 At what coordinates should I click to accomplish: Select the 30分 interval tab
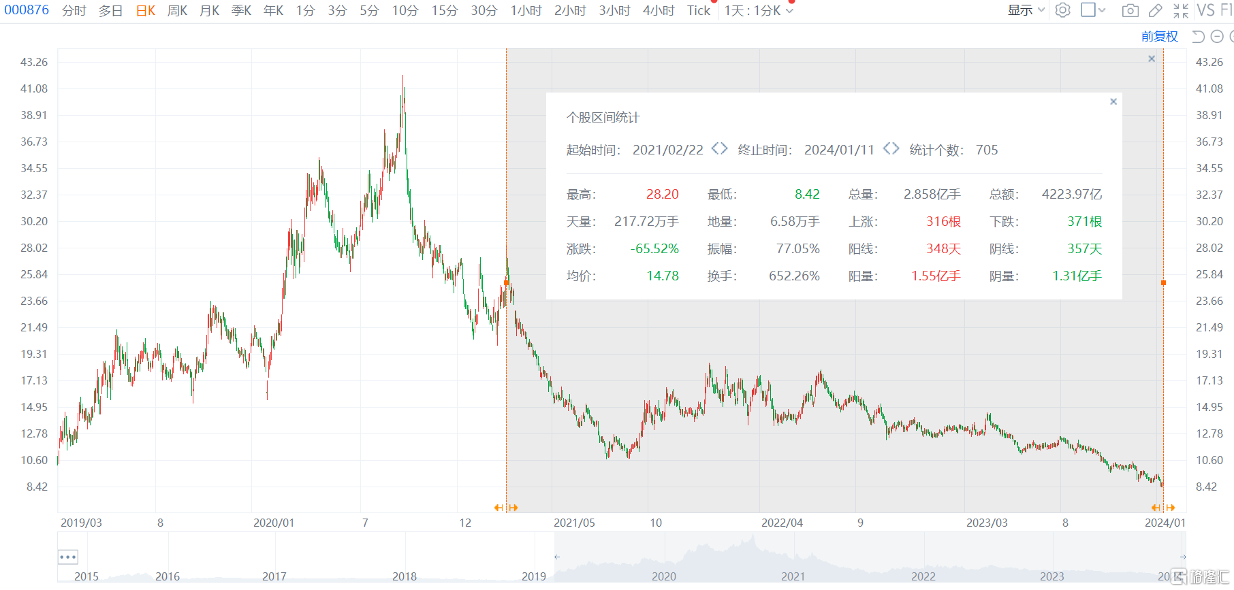[484, 10]
